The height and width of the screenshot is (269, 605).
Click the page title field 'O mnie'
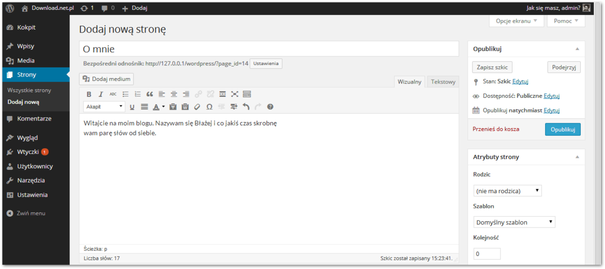coord(269,49)
